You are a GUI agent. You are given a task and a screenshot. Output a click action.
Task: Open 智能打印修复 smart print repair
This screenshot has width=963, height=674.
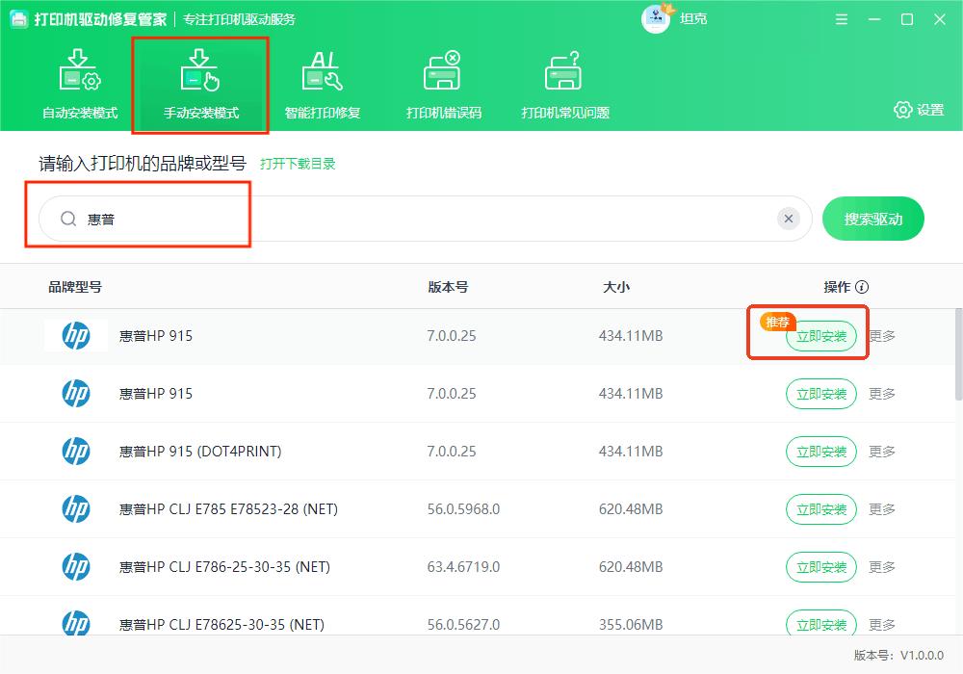(322, 82)
